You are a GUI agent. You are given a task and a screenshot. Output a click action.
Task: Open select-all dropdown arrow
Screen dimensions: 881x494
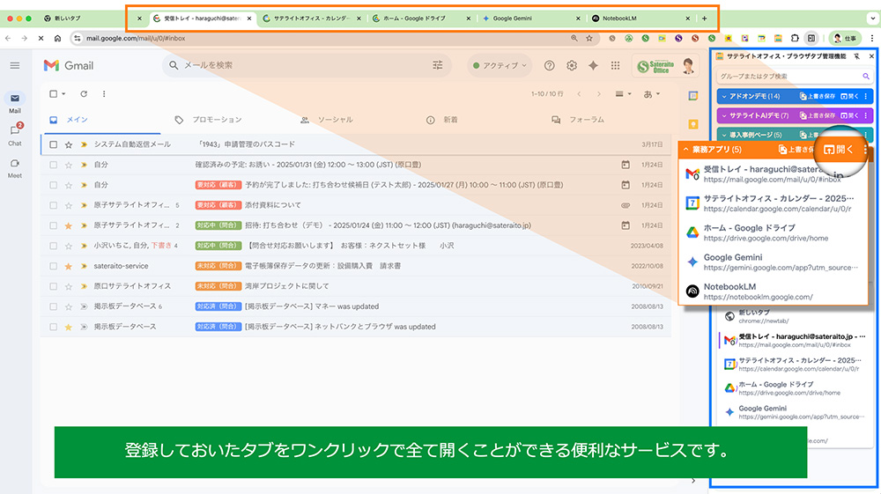(63, 93)
